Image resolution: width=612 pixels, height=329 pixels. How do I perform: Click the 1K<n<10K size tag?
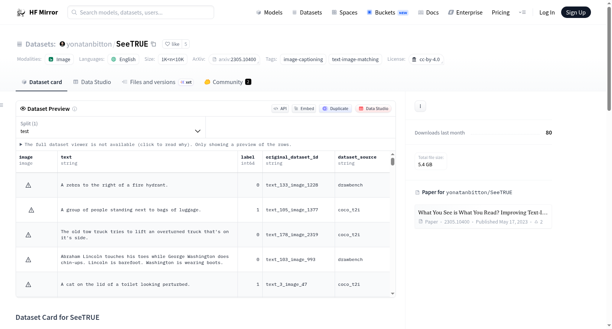173,59
